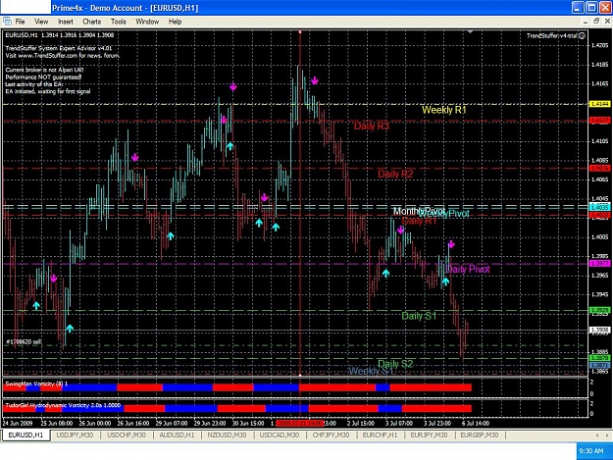Click the EURUSD,H1 quote text in chart corner
The width and height of the screenshot is (613, 460).
pos(60,35)
